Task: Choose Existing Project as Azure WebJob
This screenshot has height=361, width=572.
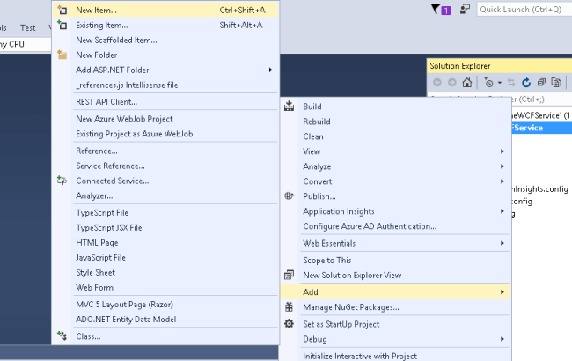Action: click(x=165, y=134)
